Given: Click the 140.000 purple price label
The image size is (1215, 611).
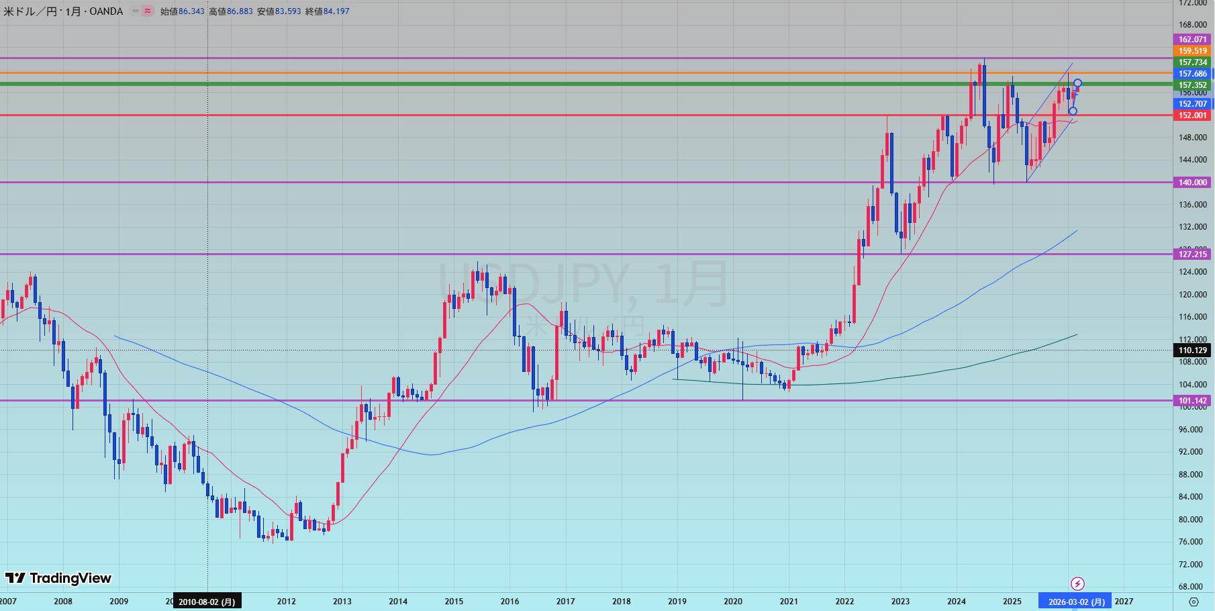Looking at the screenshot, I should pos(1192,183).
